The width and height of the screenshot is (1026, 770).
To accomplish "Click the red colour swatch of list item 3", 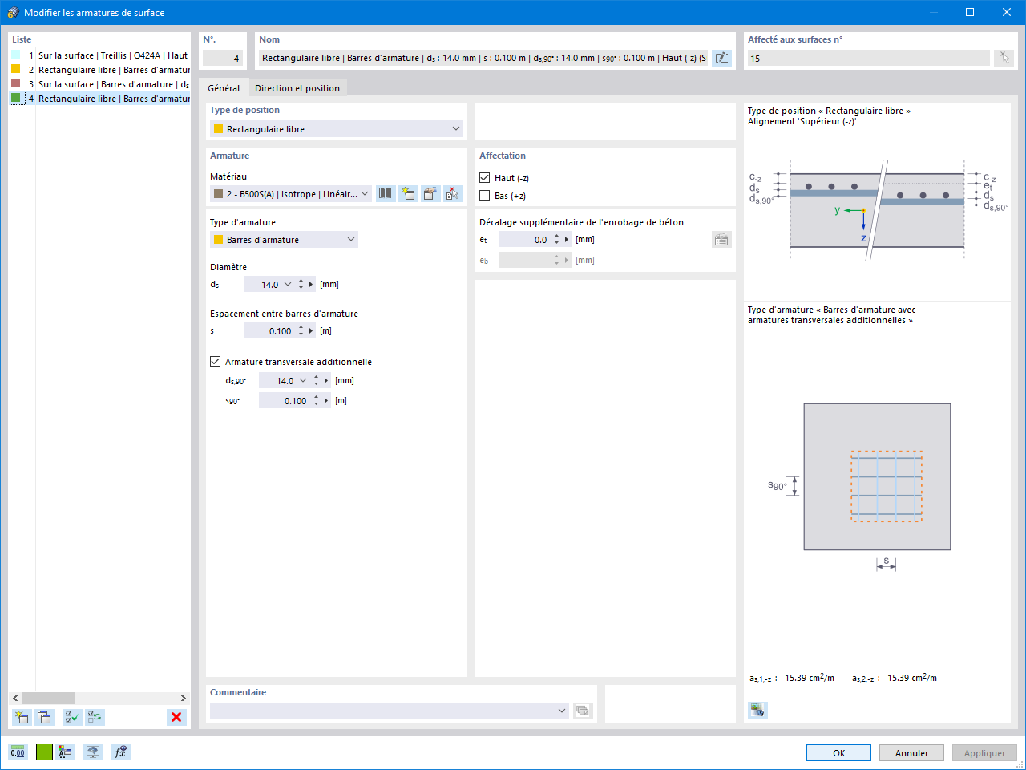I will pos(15,83).
